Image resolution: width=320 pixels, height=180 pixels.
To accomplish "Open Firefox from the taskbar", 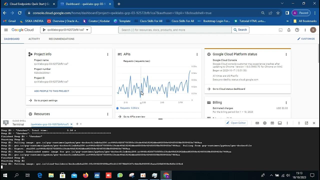I will click(85, 175).
